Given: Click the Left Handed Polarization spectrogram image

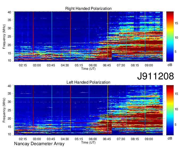Looking at the screenshot, I should 88,110.
